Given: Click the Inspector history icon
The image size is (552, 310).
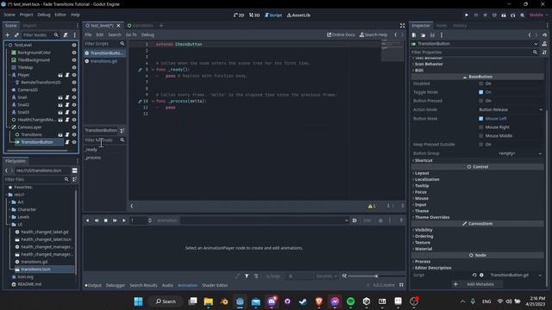Looking at the screenshot, I should tap(544, 35).
